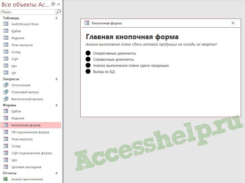
Task: Click the ЦН table icon
Action: point(6,73)
